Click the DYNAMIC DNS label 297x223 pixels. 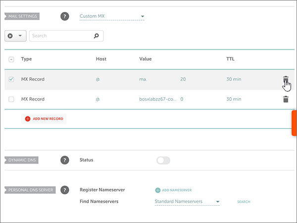point(21,160)
